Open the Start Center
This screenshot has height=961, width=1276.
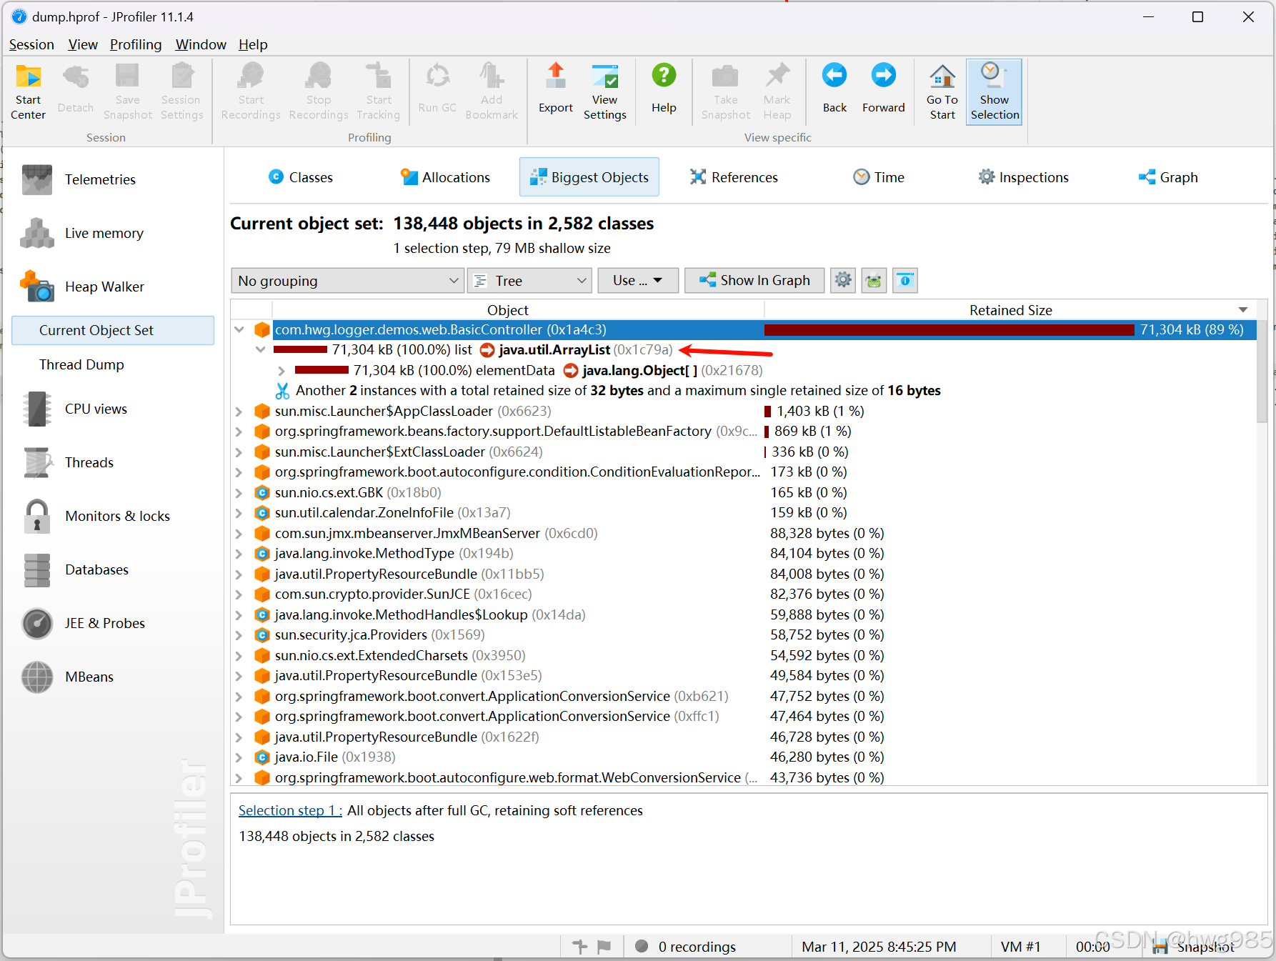click(29, 91)
